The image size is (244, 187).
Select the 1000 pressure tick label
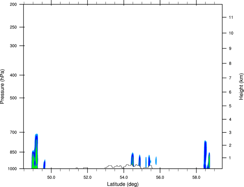(12, 169)
